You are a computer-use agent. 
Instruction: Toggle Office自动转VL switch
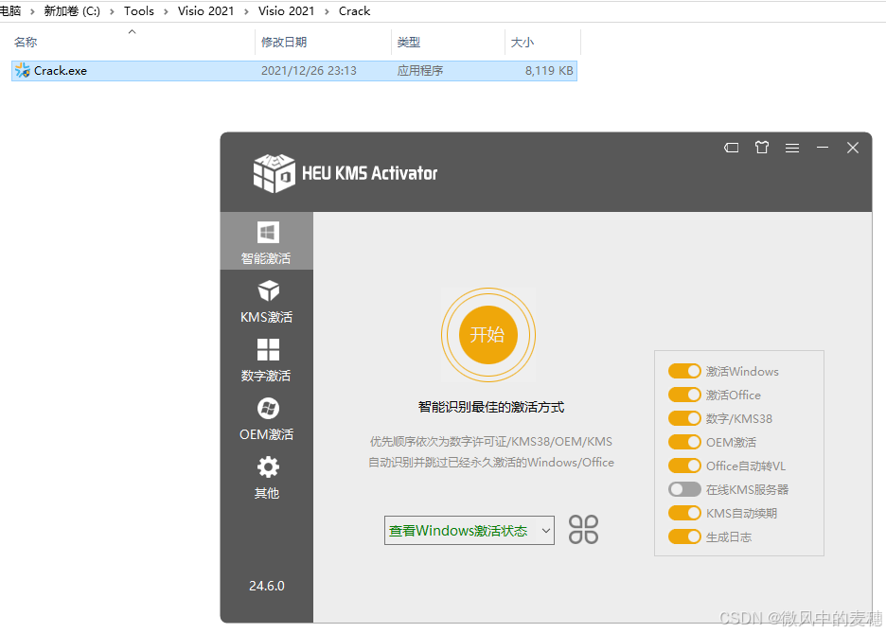(684, 466)
